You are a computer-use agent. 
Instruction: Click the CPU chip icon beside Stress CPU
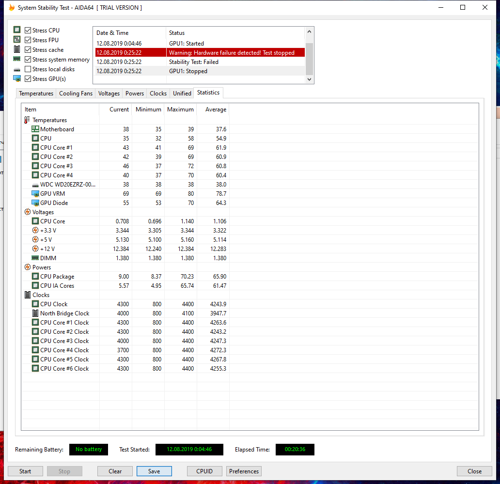point(17,30)
